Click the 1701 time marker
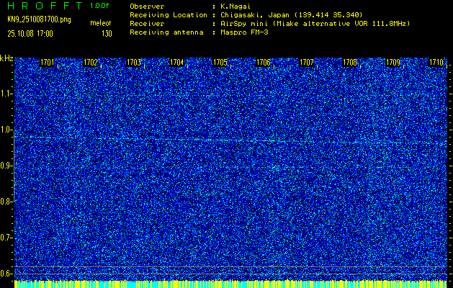This screenshot has width=453, height=288. pyautogui.click(x=48, y=63)
